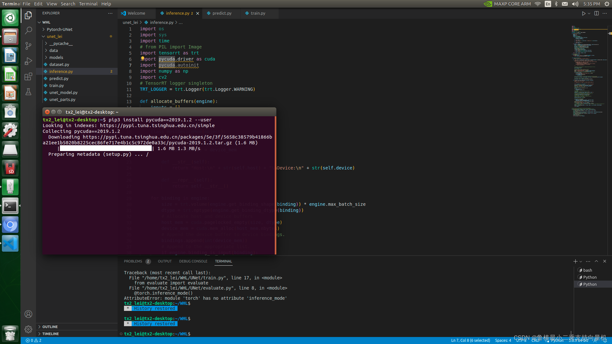The height and width of the screenshot is (344, 612).
Task: Expand the OUTLINE section
Action: 50,327
